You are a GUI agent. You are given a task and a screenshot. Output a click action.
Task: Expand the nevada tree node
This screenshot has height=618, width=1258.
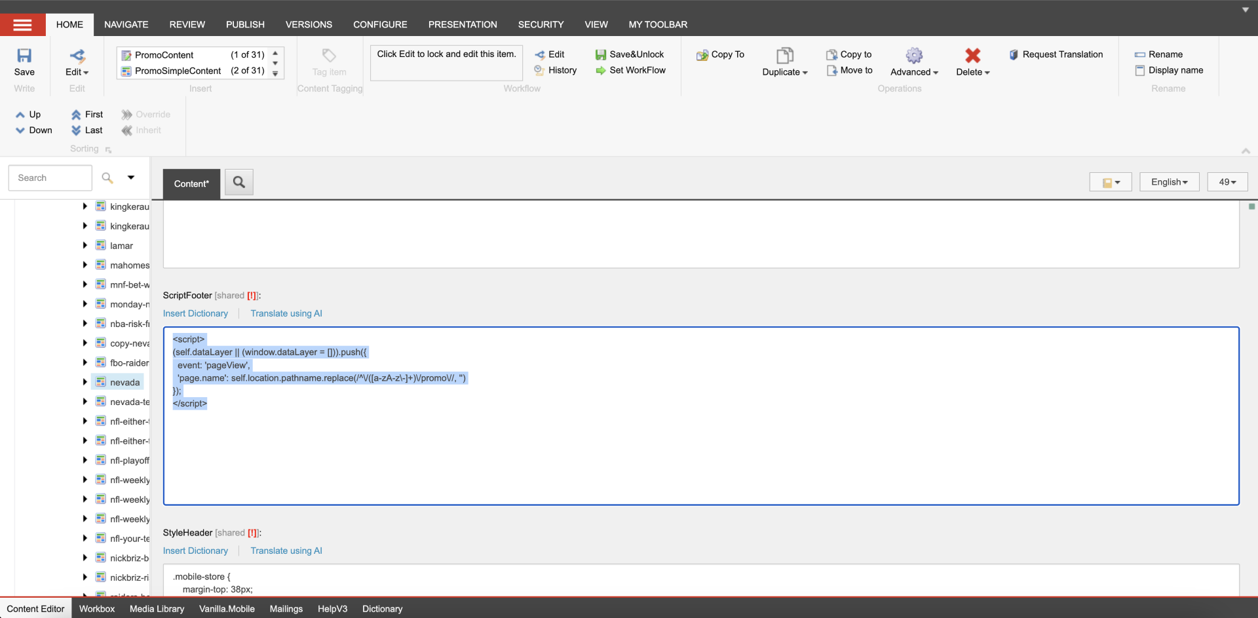coord(85,382)
